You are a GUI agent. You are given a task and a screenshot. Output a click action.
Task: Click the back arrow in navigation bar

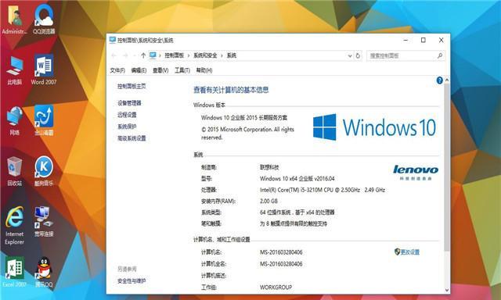click(114, 55)
